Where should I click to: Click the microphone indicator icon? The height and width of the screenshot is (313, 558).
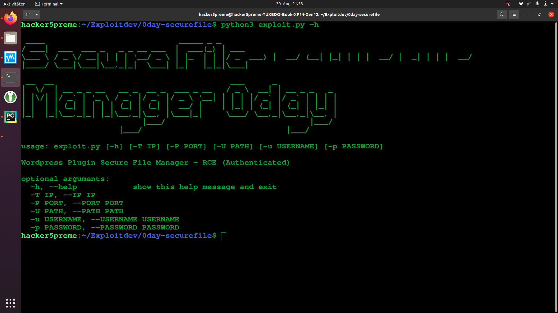tap(537, 4)
